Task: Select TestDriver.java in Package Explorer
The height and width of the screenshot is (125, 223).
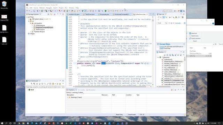Action: point(40,30)
